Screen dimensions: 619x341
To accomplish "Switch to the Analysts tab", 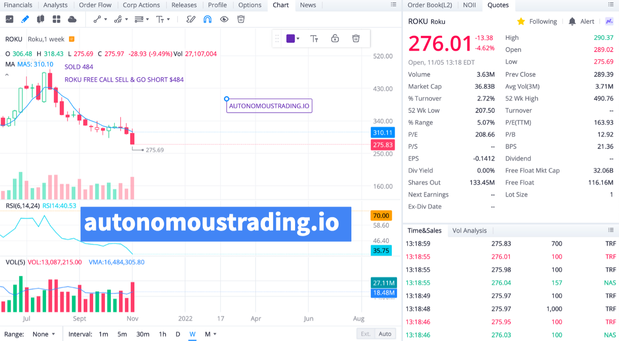I will pyautogui.click(x=55, y=5).
